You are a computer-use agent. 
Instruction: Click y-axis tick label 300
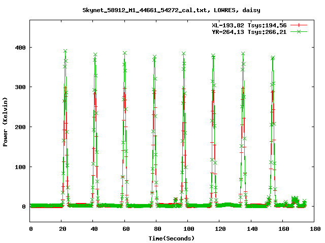pos(20,87)
